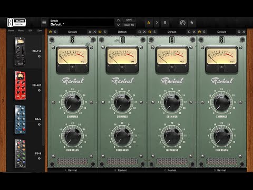Click the Slate Digital logo
Screen dimensions: 253x190
tap(16, 22)
